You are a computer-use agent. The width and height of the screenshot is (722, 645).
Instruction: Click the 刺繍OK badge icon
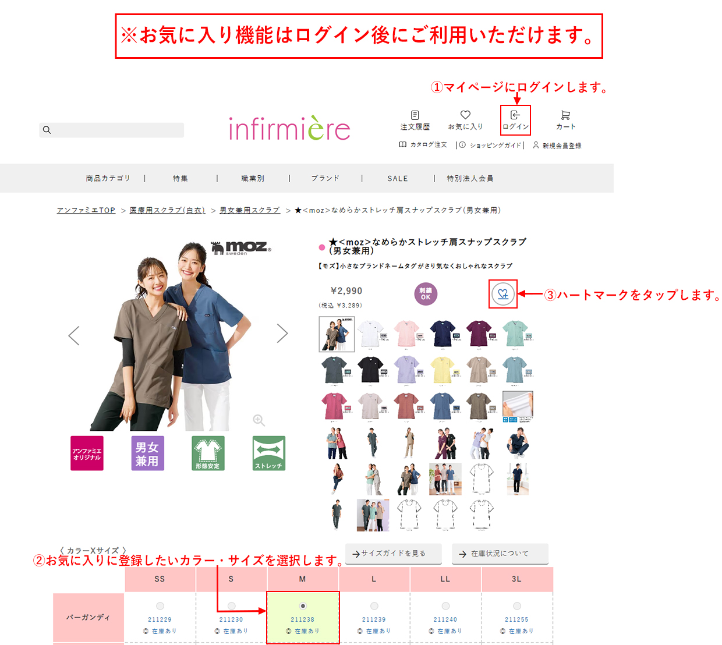tap(426, 294)
